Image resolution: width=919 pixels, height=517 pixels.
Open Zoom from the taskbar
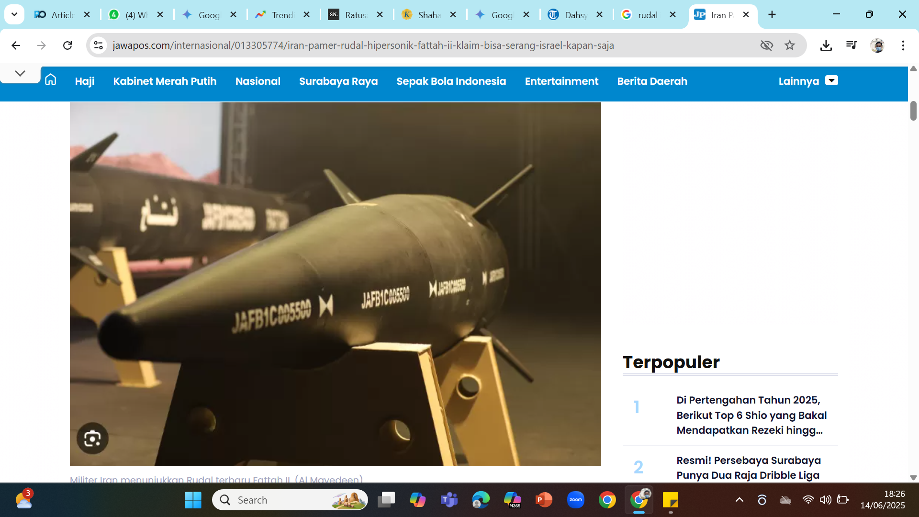(575, 500)
